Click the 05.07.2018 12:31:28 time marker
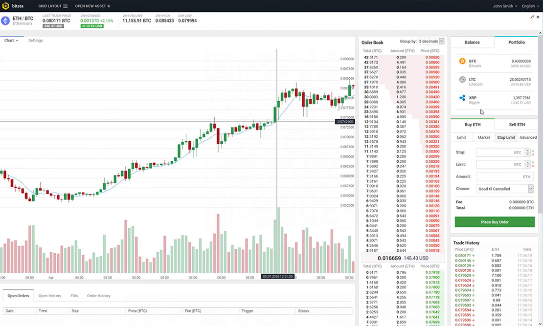This screenshot has height=326, width=543. (278, 277)
